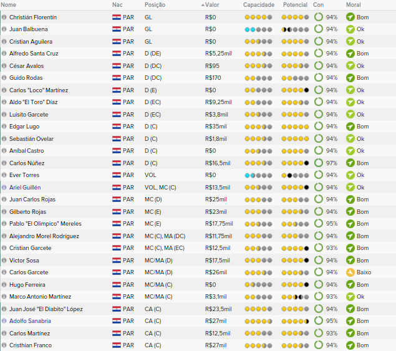Screen dimensions: 396x351
Task: Open info icon beside Alfredo Santa Cruz
Action: 4,54
